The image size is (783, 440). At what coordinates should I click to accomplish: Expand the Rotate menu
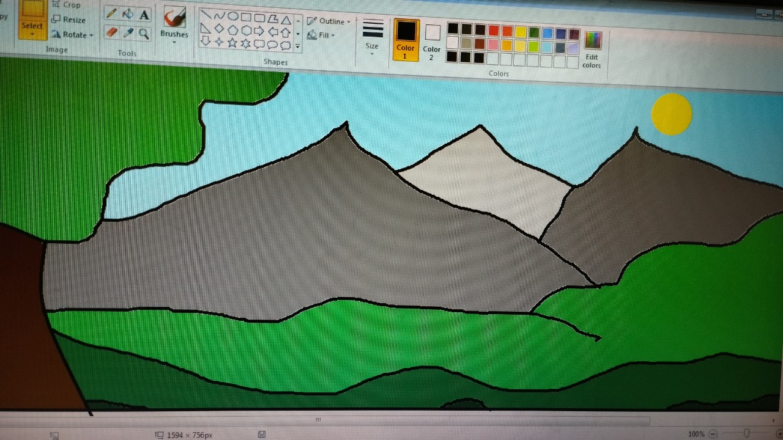[x=72, y=35]
